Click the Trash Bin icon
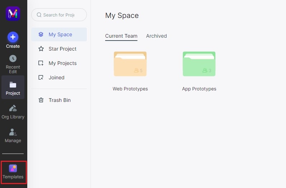The image size is (286, 188). [41, 100]
